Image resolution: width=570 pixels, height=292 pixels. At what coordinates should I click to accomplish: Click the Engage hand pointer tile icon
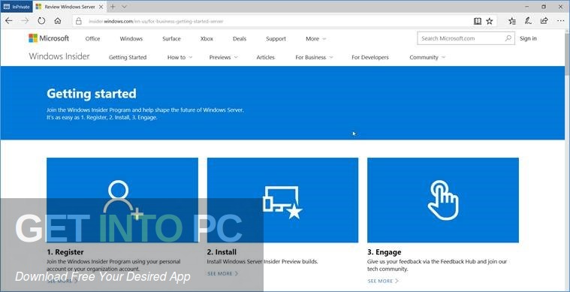click(x=443, y=200)
